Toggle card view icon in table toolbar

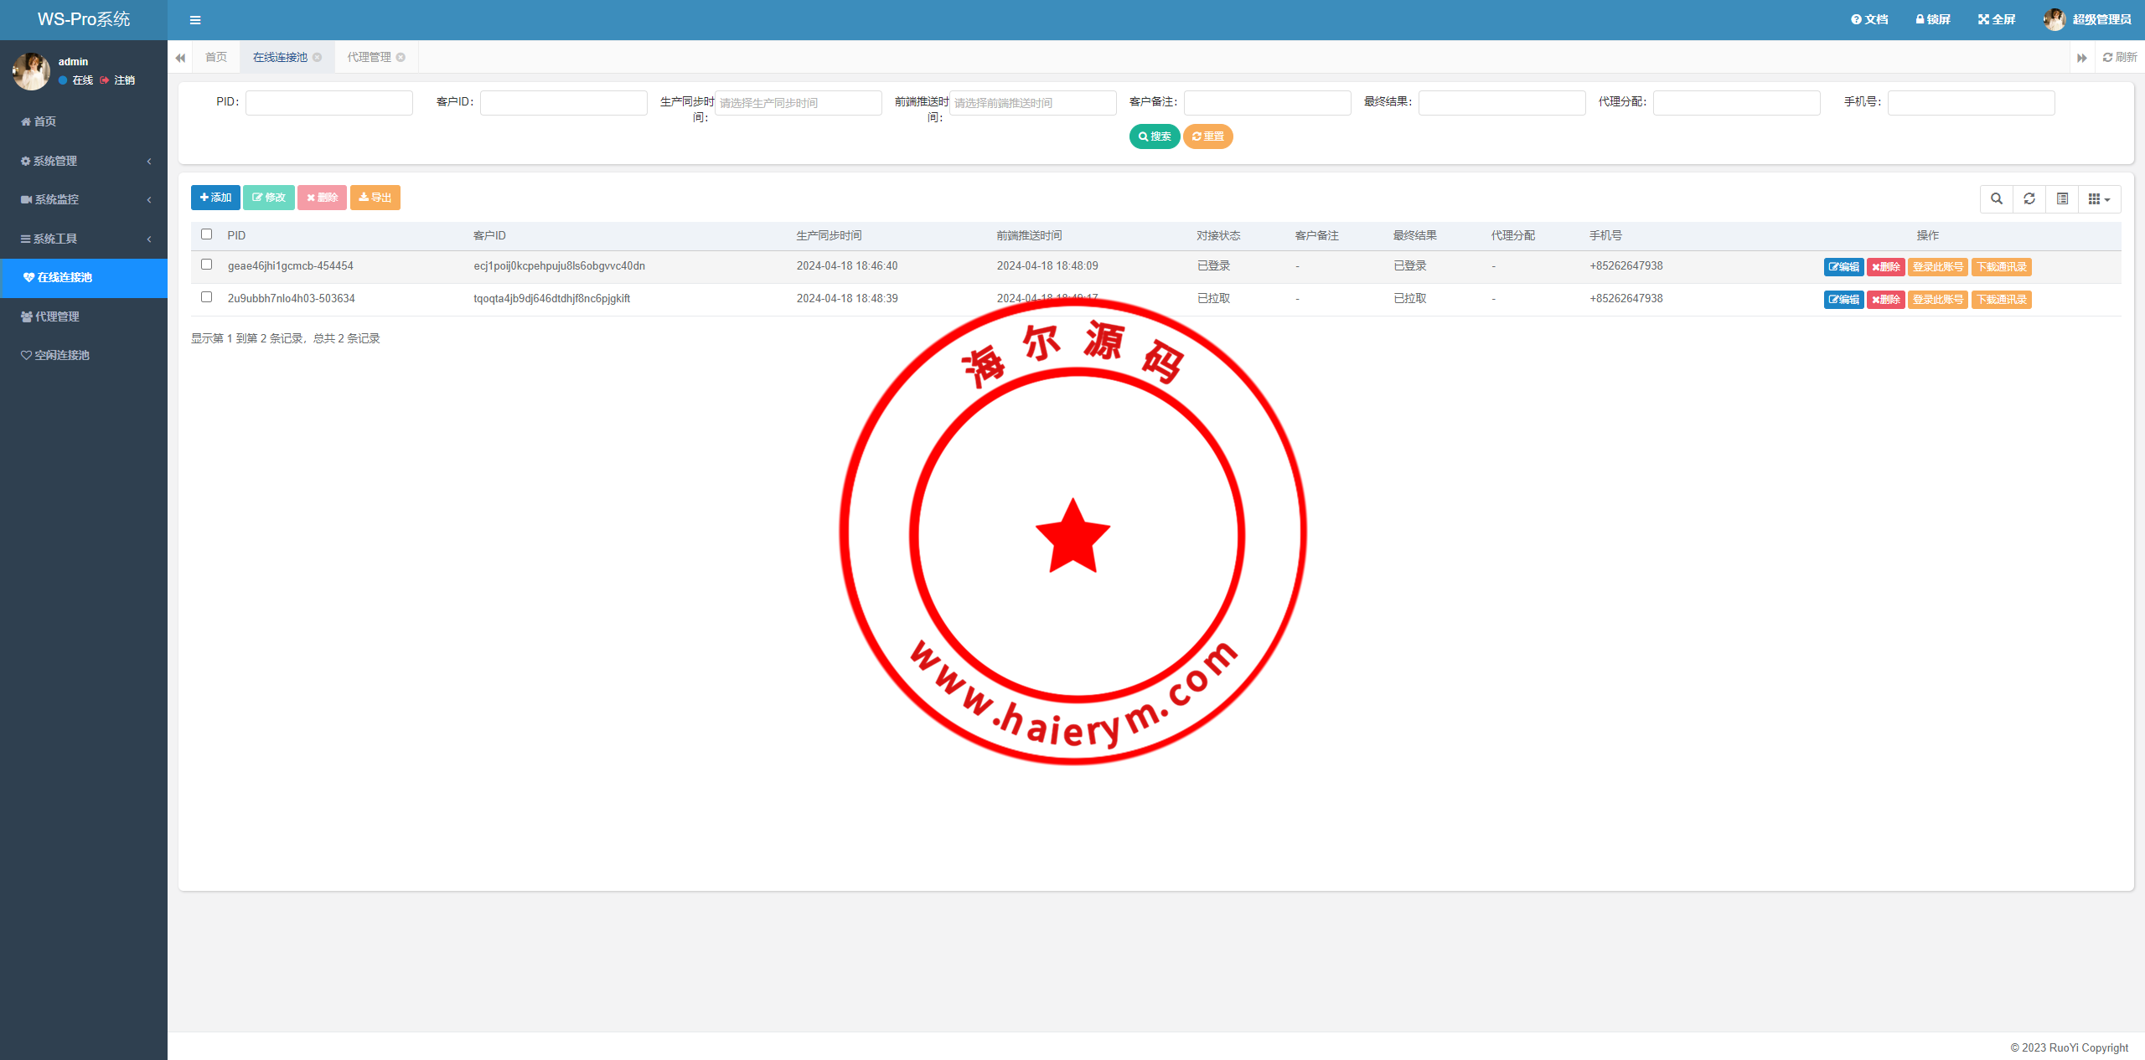click(x=2062, y=198)
